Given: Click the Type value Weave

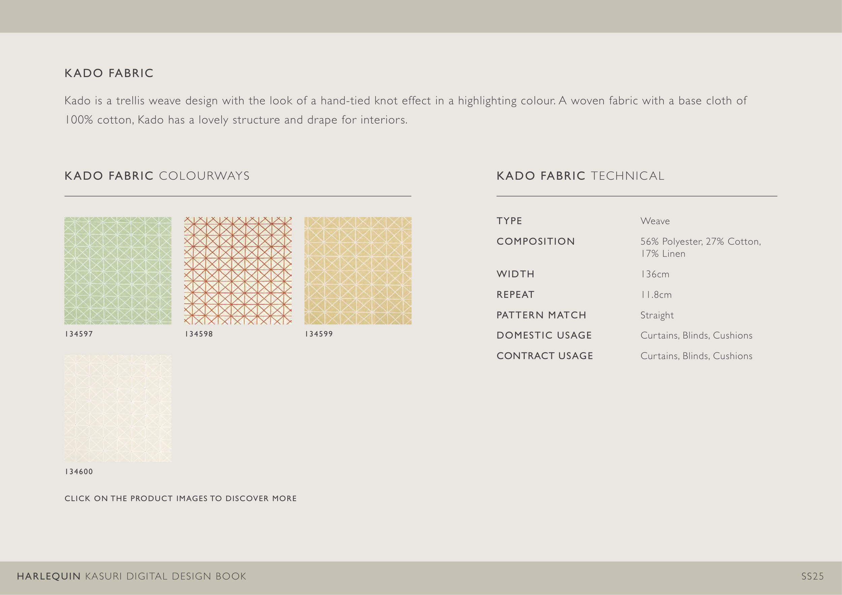Looking at the screenshot, I should (655, 221).
